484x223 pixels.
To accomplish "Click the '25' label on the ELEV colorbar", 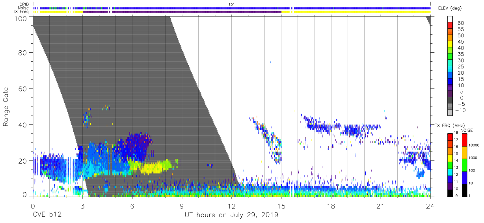I will [x=461, y=66].
